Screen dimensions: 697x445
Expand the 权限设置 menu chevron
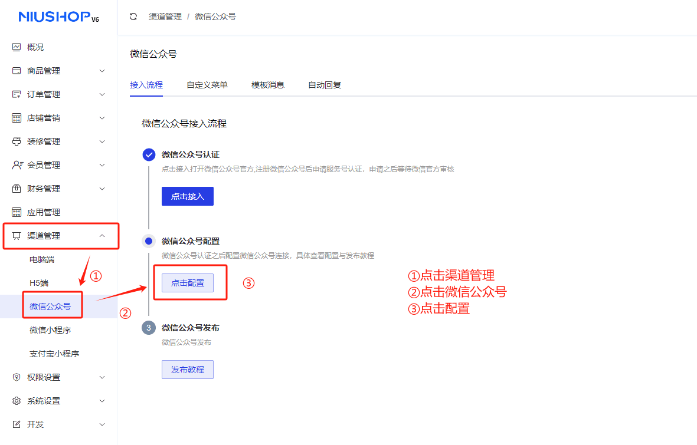point(102,377)
